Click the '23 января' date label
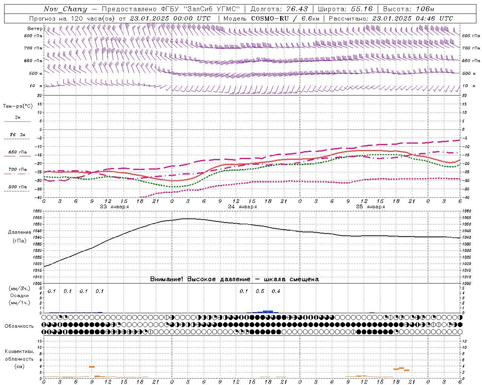 pos(114,207)
